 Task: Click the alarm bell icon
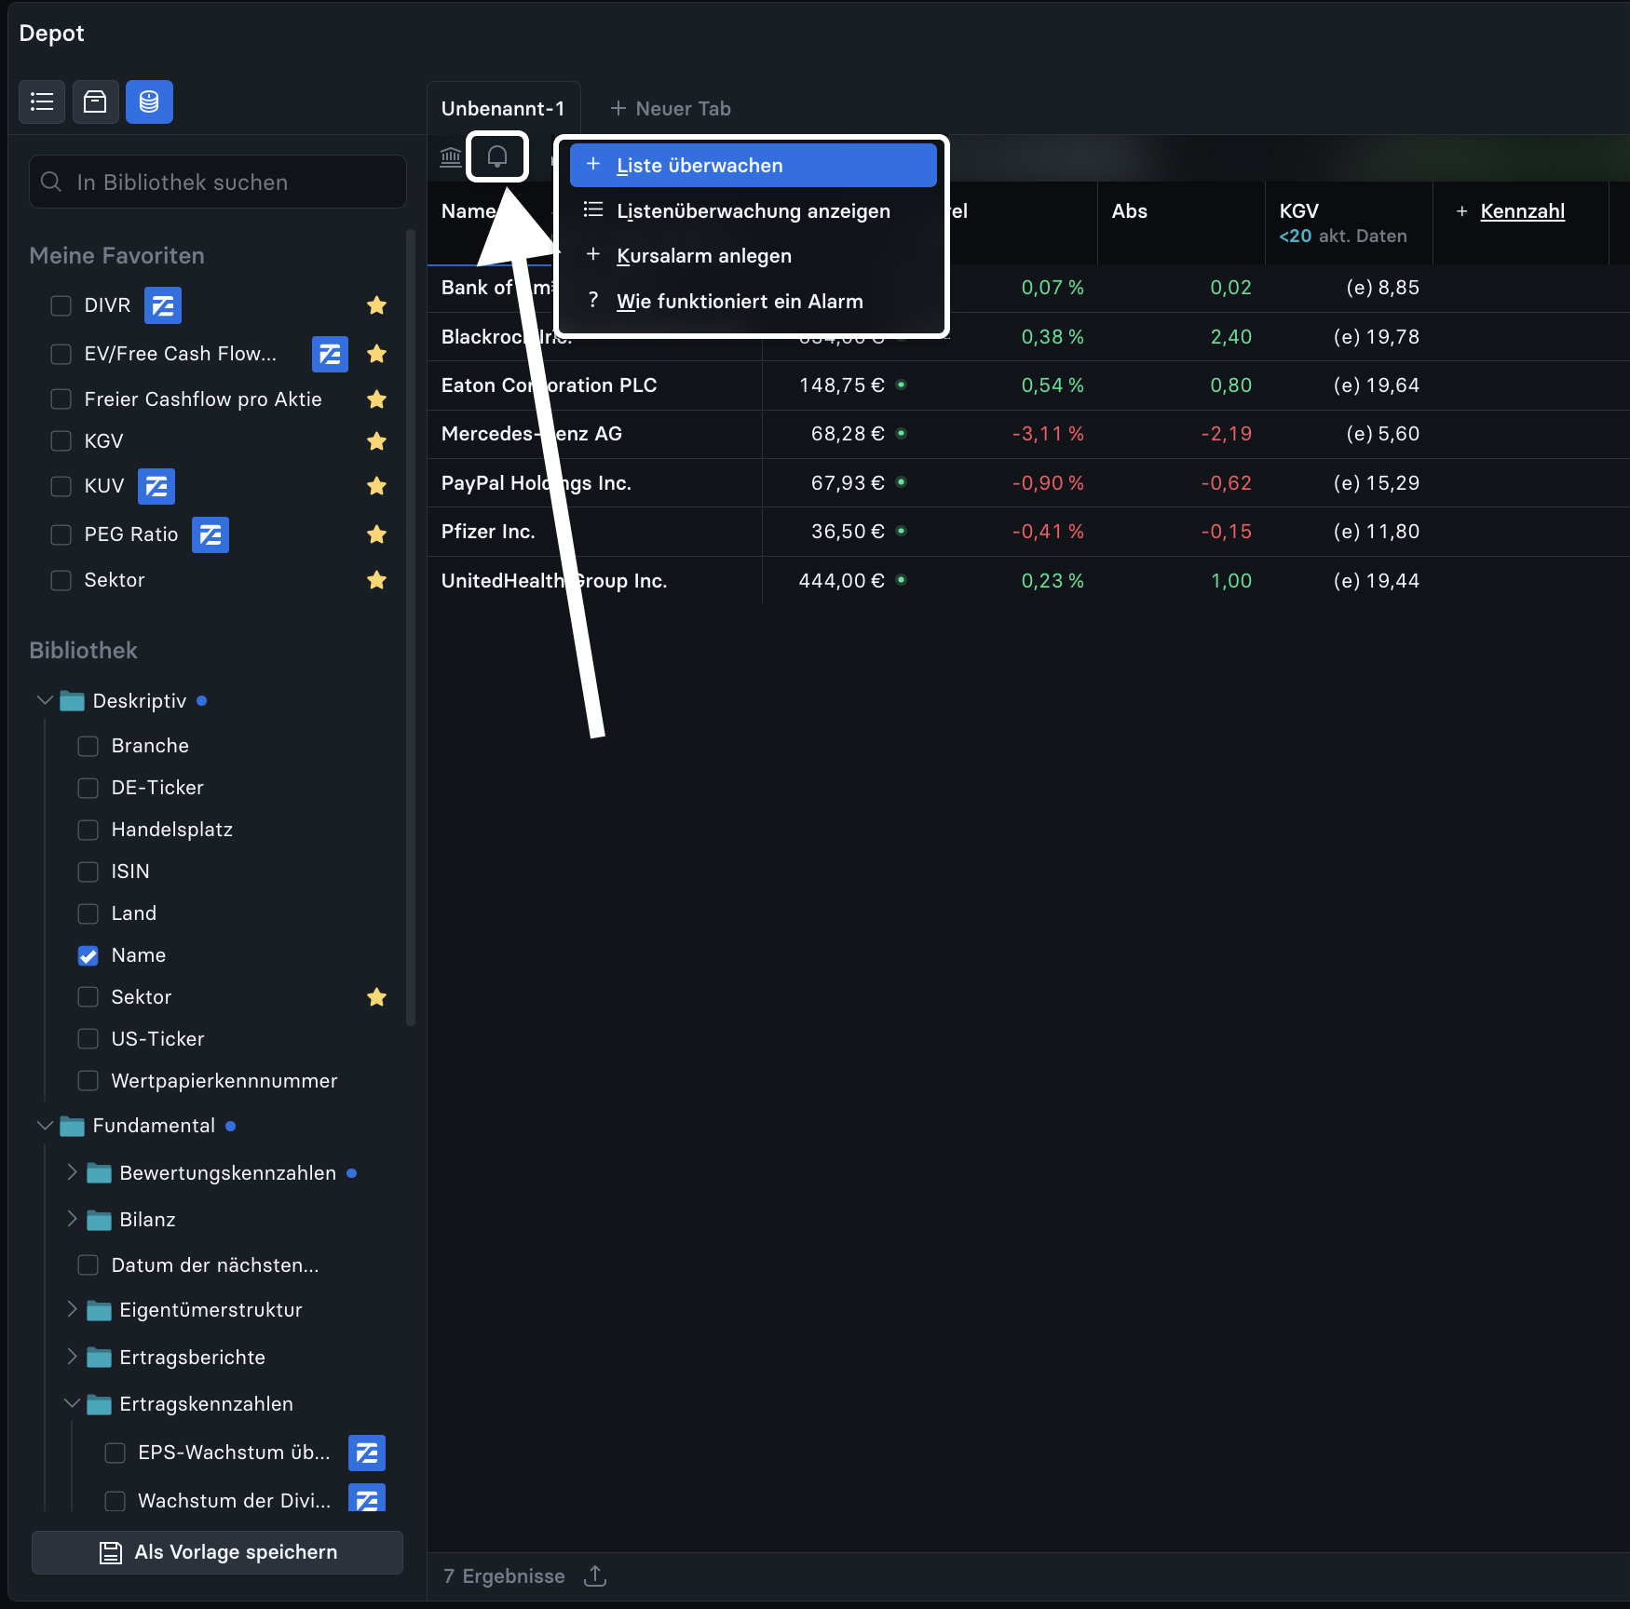[497, 156]
